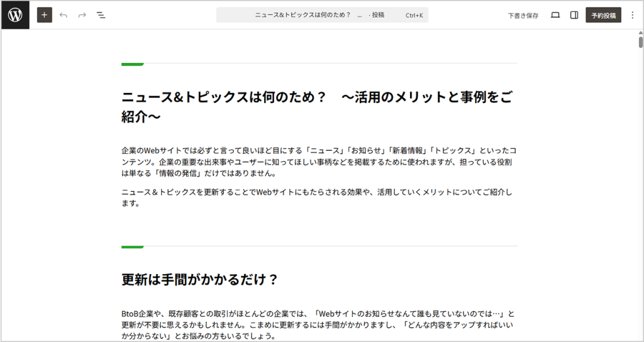Click the 予約投稿 schedule button
The width and height of the screenshot is (644, 342).
click(x=603, y=15)
